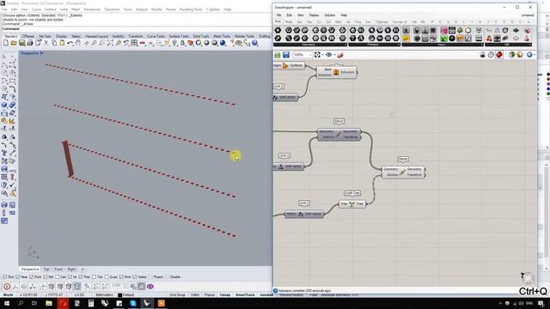This screenshot has width=550, height=309.
Task: Click the yellow panel component icon in Grasshopper
Action: (406, 38)
